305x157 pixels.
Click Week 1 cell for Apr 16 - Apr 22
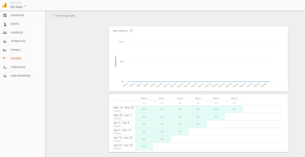pos(162,139)
